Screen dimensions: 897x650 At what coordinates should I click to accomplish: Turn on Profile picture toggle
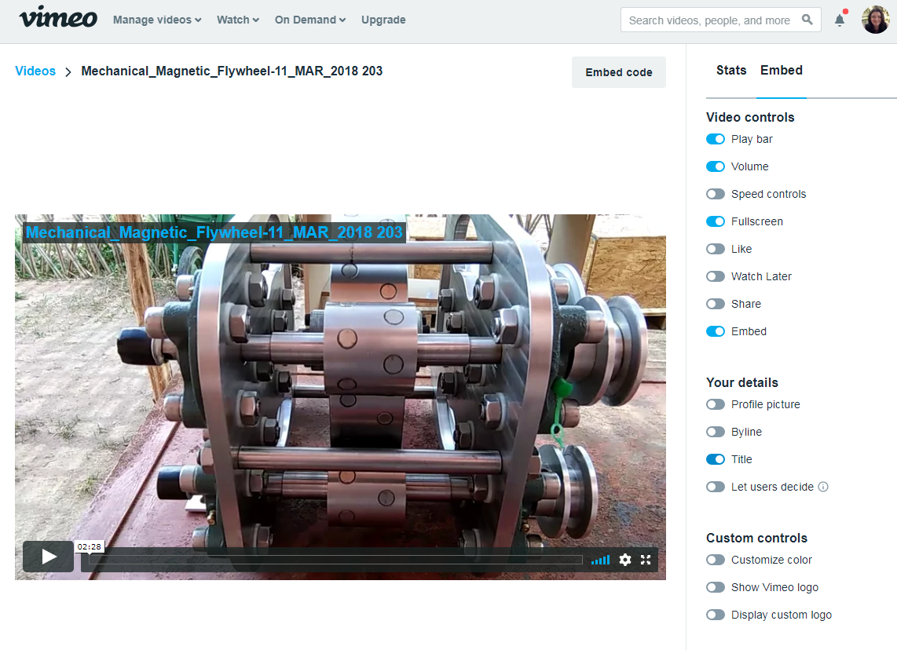[715, 404]
